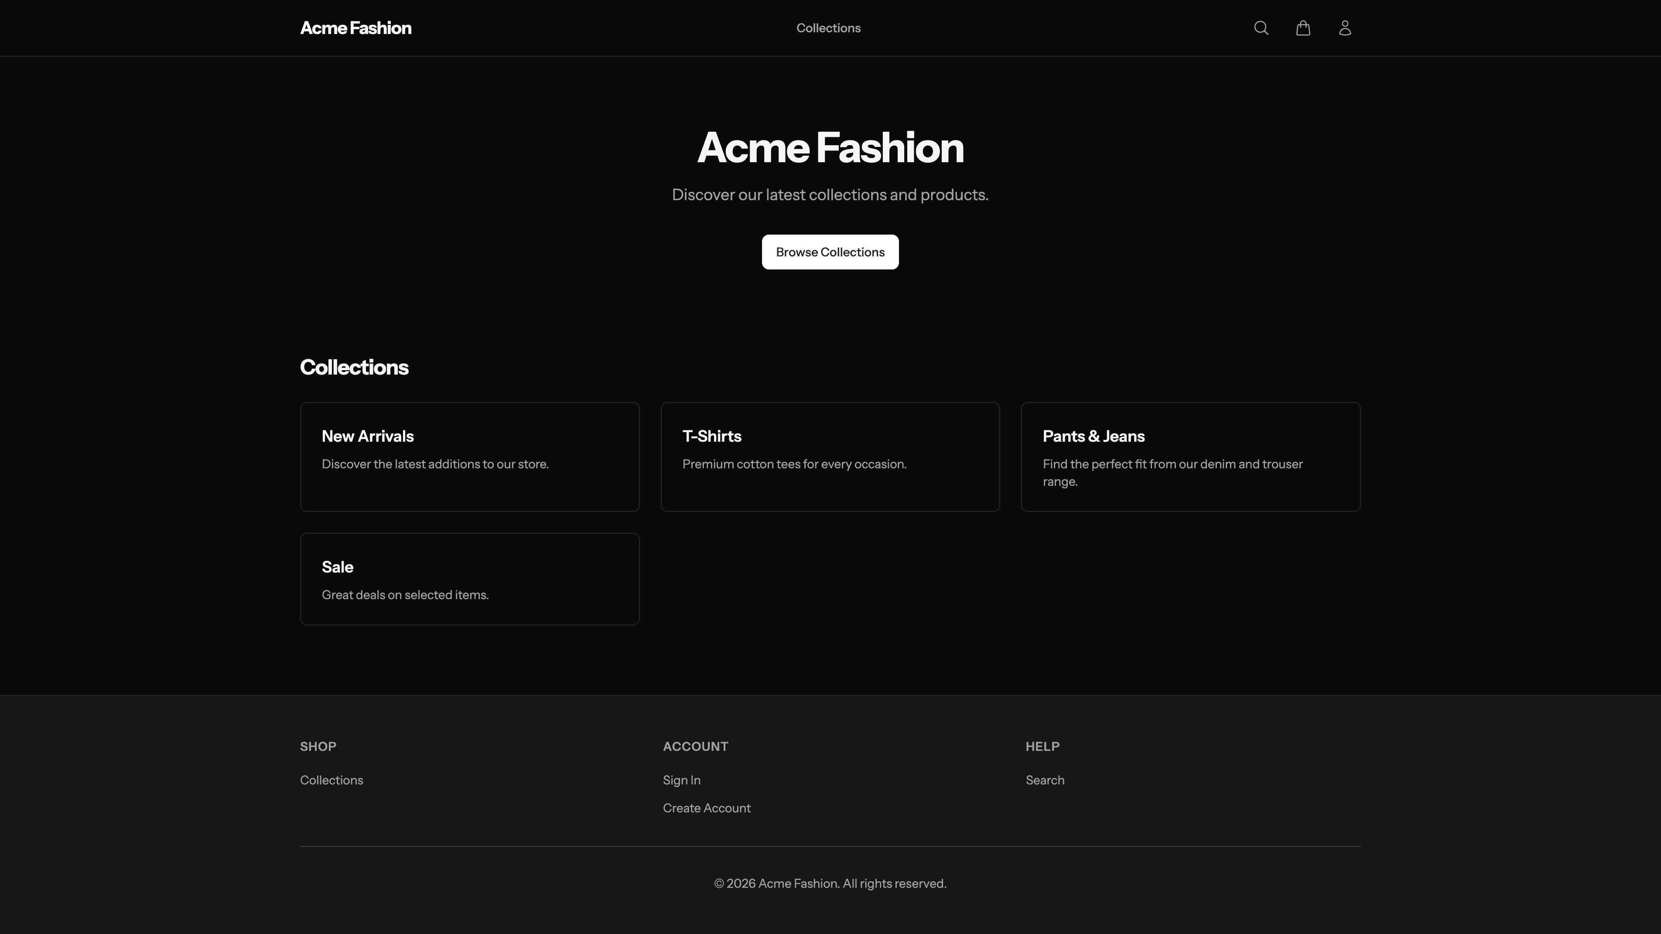Viewport: 1661px width, 934px height.
Task: Click Search under the Help footer section
Action: (1045, 780)
